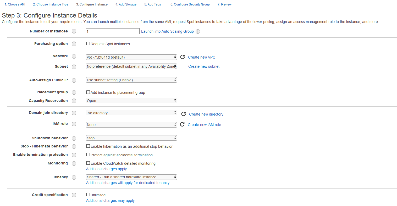Open the Tenancy dropdown

click(131, 177)
